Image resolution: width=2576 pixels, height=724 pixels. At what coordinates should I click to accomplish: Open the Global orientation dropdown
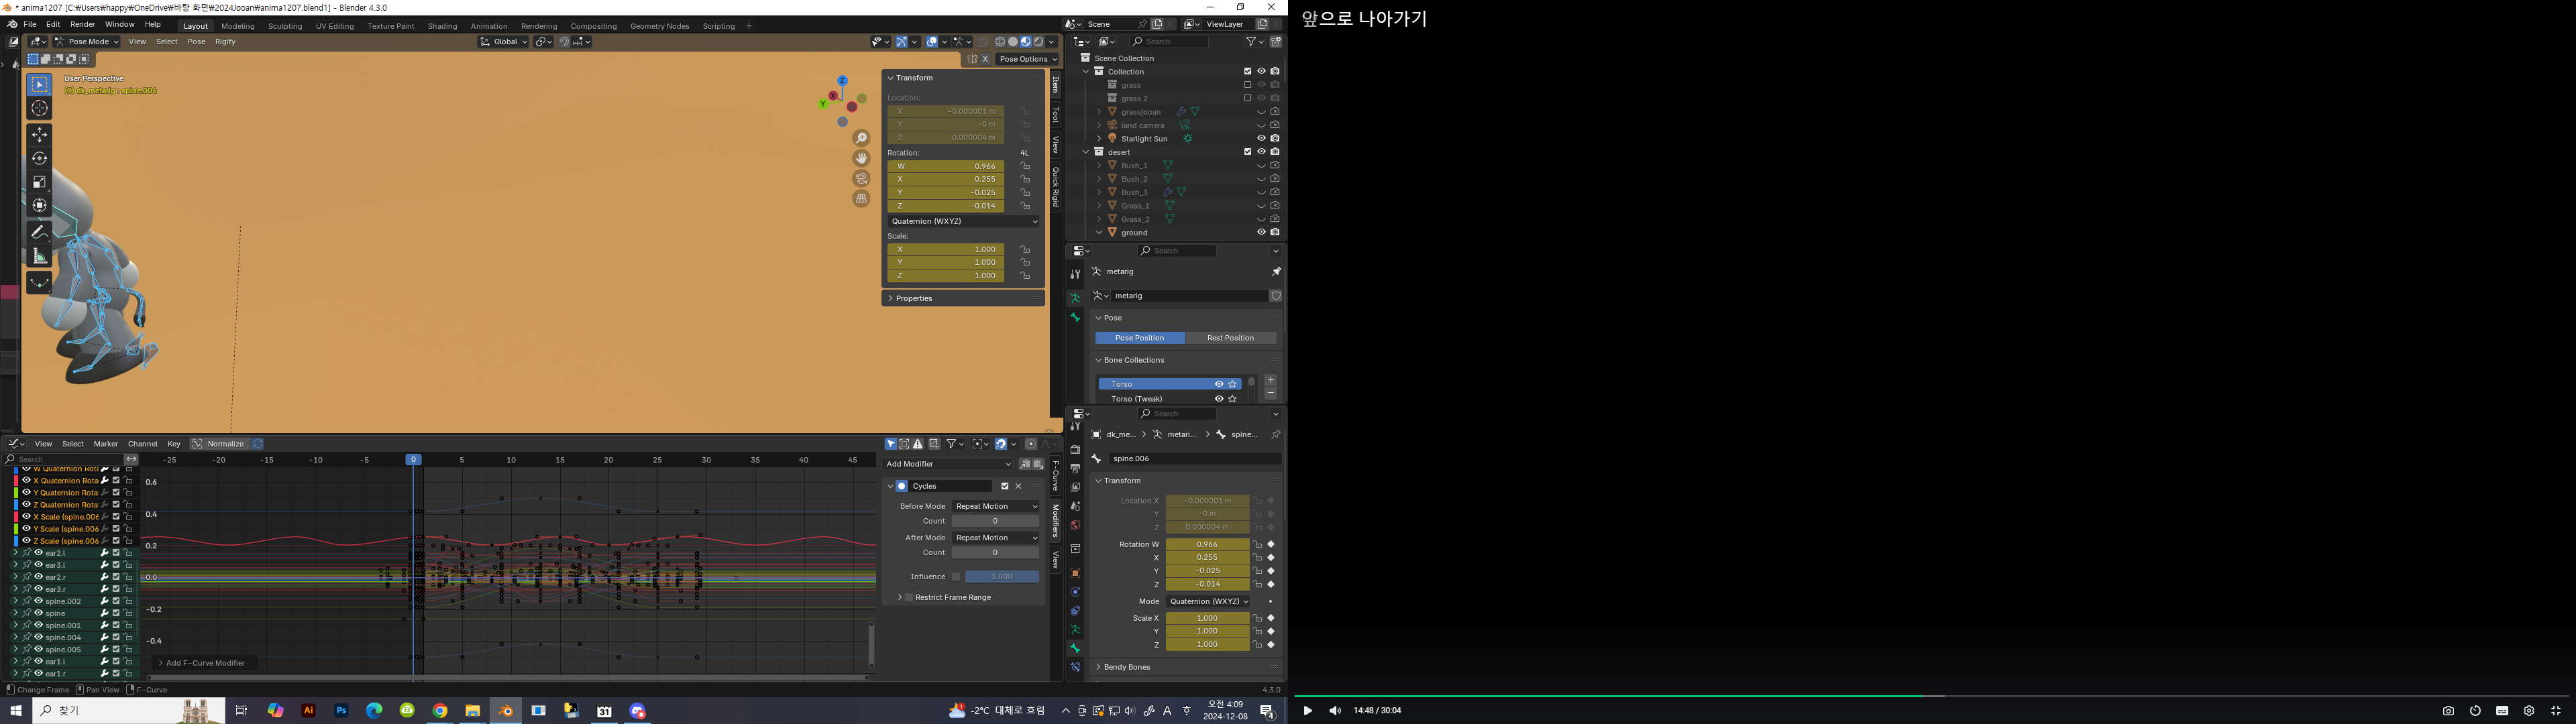tap(503, 41)
